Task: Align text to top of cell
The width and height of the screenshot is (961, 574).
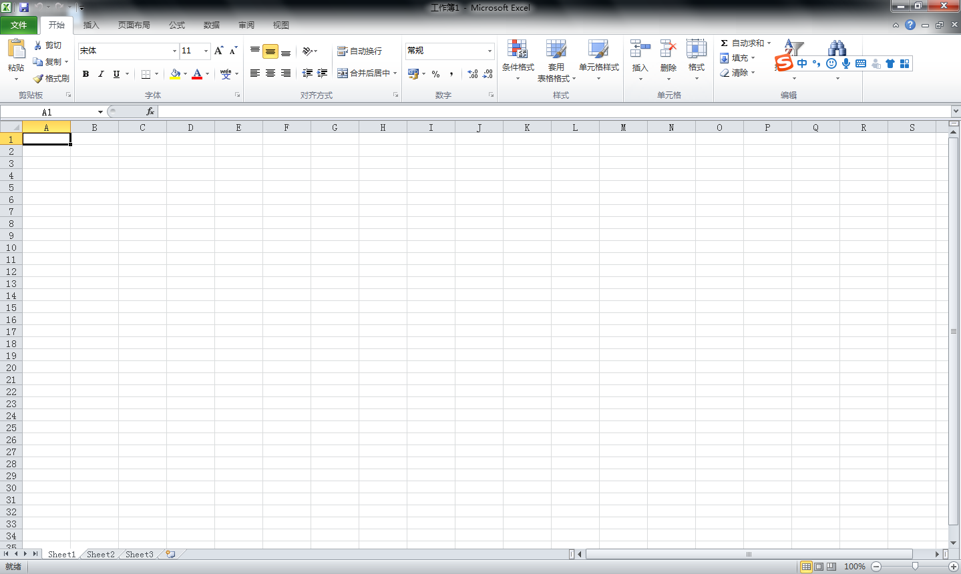Action: (255, 51)
